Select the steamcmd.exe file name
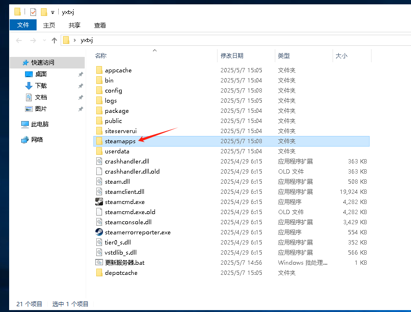The width and height of the screenshot is (411, 312). (125, 202)
